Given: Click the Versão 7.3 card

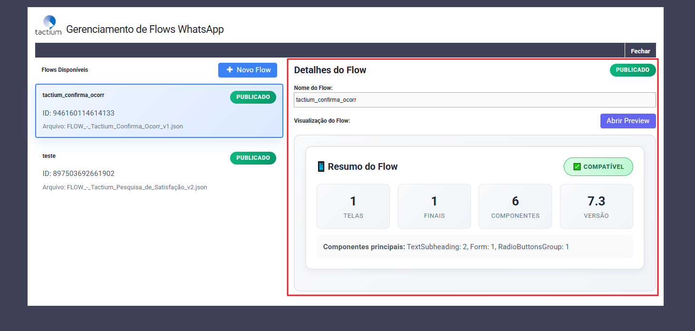Looking at the screenshot, I should click(596, 206).
